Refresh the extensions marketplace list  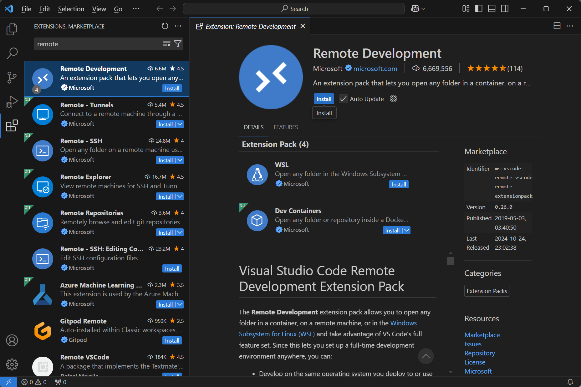(x=165, y=26)
